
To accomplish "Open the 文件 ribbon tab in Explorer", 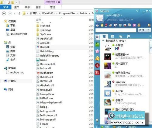I will (x=6, y=7).
